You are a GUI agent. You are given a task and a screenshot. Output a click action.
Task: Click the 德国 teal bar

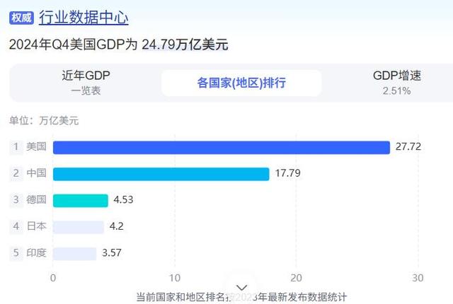coord(80,201)
